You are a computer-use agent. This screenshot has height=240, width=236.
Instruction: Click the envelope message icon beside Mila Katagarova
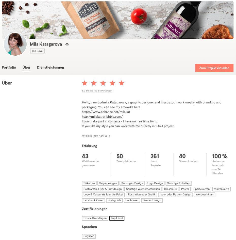(x=67, y=44)
